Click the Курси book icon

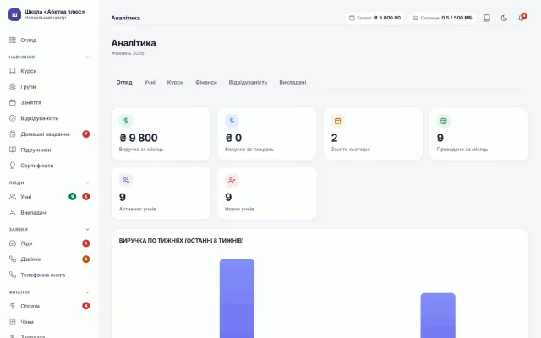click(13, 71)
